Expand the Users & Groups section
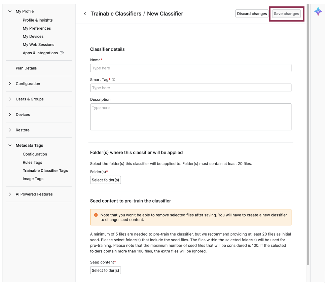 (29, 99)
